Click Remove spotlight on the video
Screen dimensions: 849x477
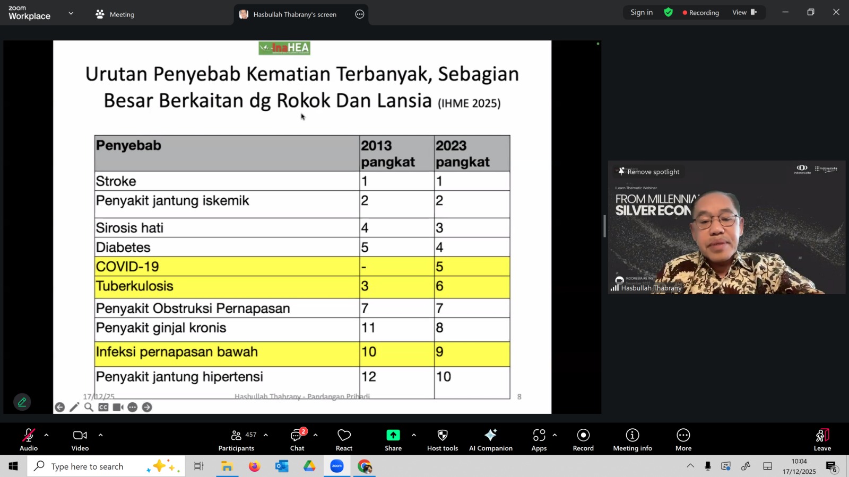pos(648,172)
